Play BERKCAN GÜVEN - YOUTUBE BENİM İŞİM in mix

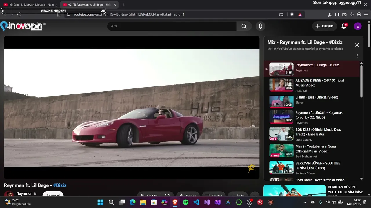coord(312,168)
